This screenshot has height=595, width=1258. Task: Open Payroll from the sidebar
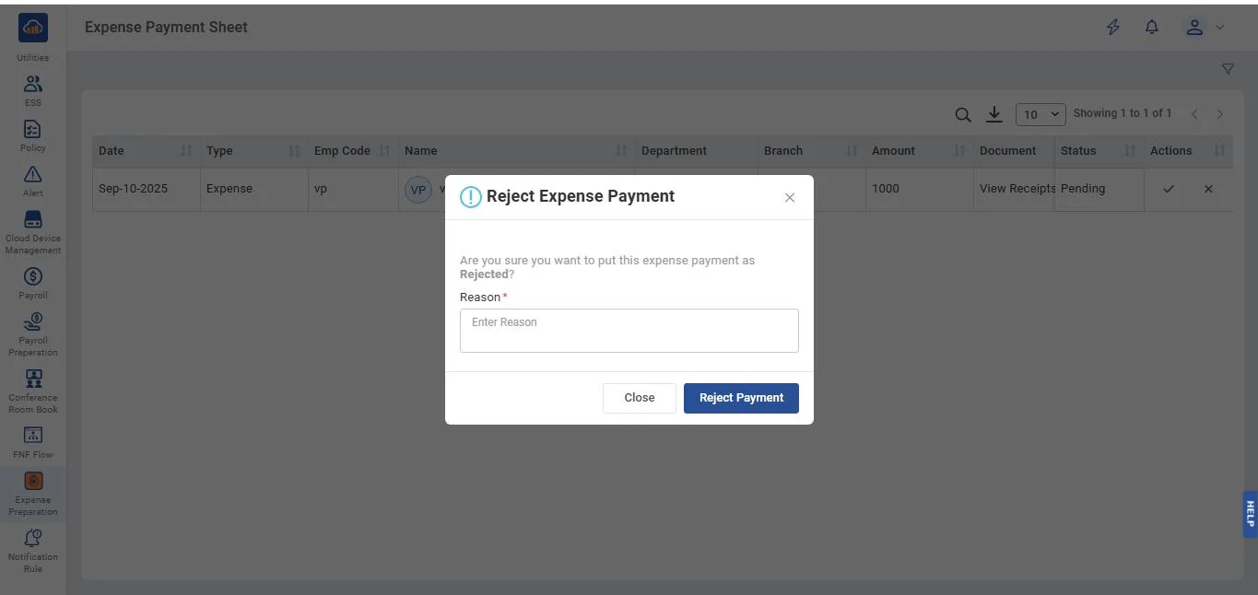33,283
